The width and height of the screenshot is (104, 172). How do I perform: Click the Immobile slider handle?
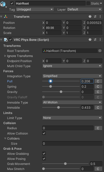(x=58, y=107)
